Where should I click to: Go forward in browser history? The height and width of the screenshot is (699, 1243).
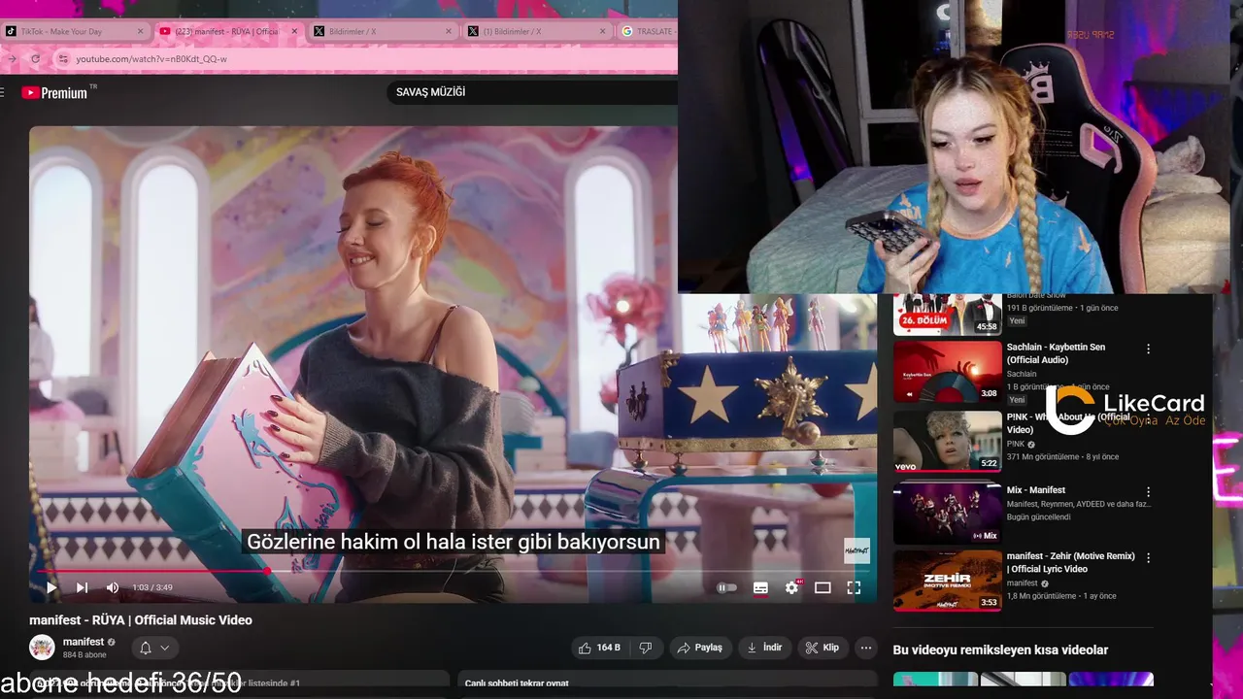pyautogui.click(x=11, y=59)
